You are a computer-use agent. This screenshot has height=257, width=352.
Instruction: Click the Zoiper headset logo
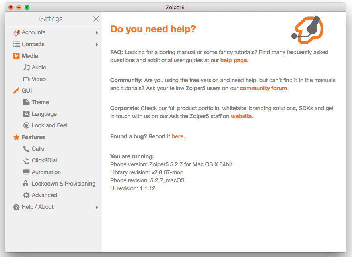(x=307, y=29)
